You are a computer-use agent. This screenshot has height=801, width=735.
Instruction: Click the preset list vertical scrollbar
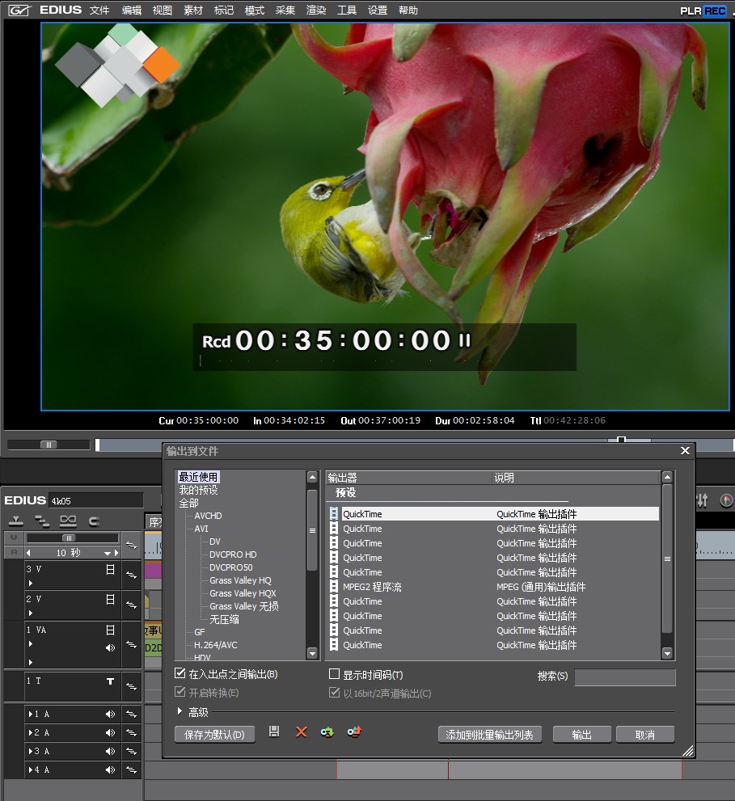point(667,559)
